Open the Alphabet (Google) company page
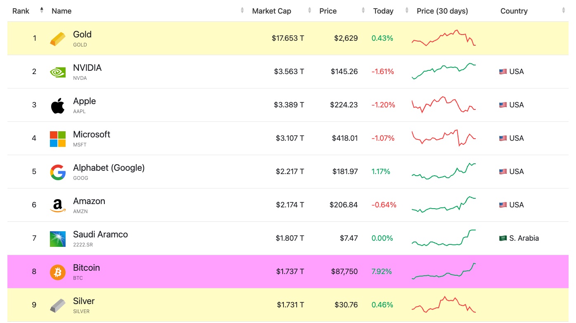 pos(109,168)
